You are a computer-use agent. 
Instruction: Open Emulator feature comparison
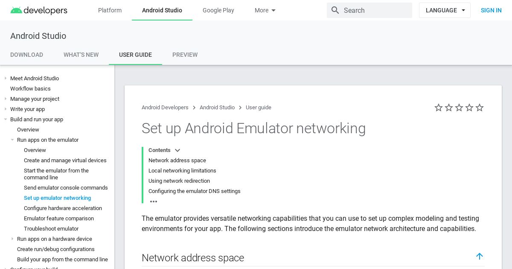[x=59, y=219]
